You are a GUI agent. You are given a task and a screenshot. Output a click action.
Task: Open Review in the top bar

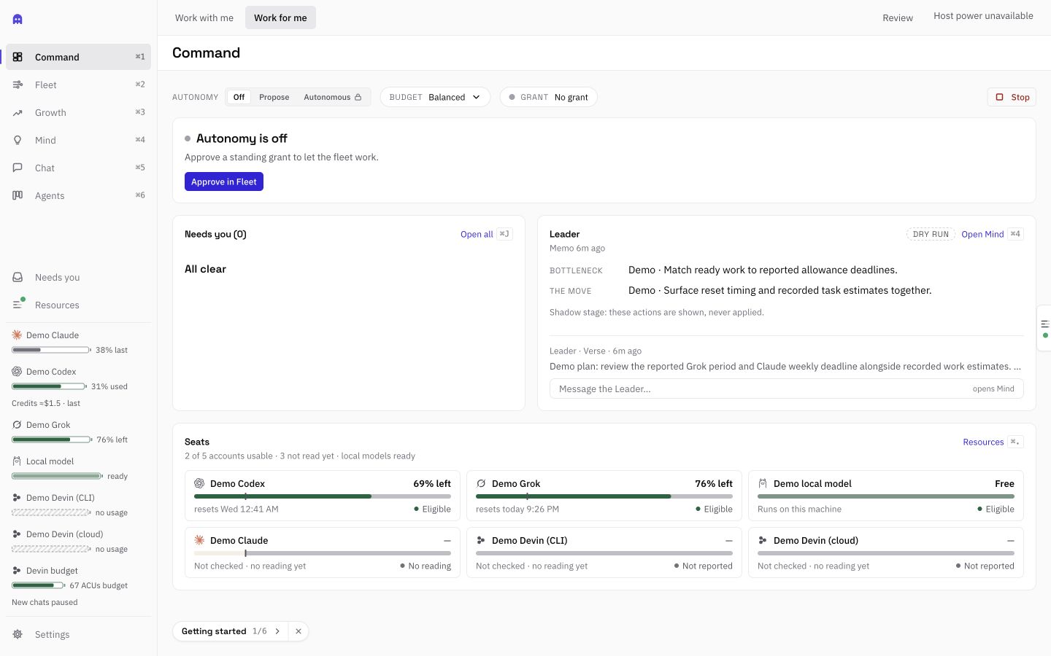898,17
